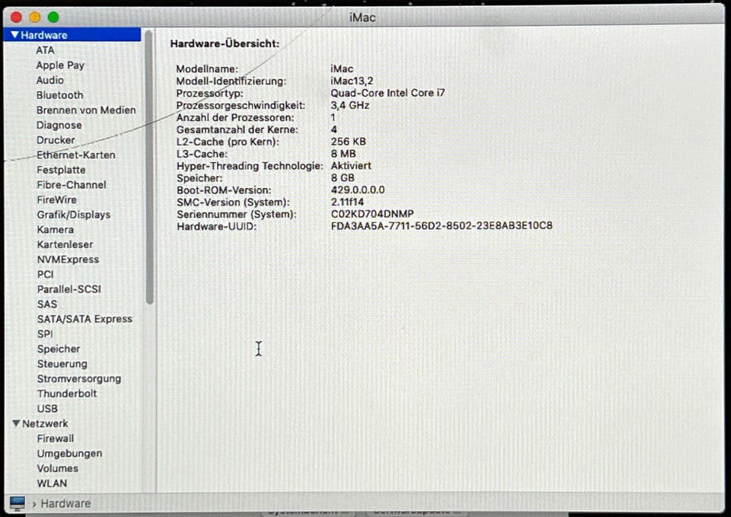Close the iMac window with red button
Screen dimensions: 731x517
tap(16, 18)
